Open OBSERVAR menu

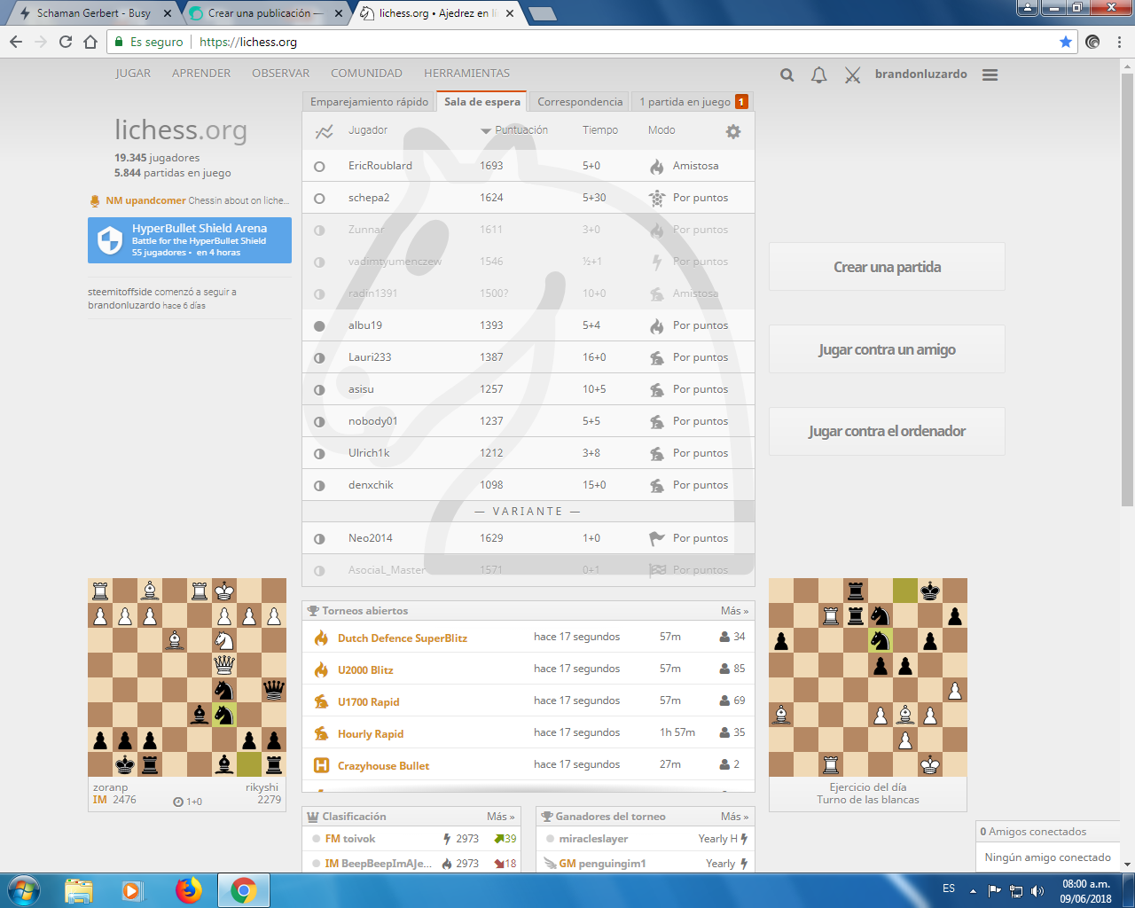click(x=281, y=74)
